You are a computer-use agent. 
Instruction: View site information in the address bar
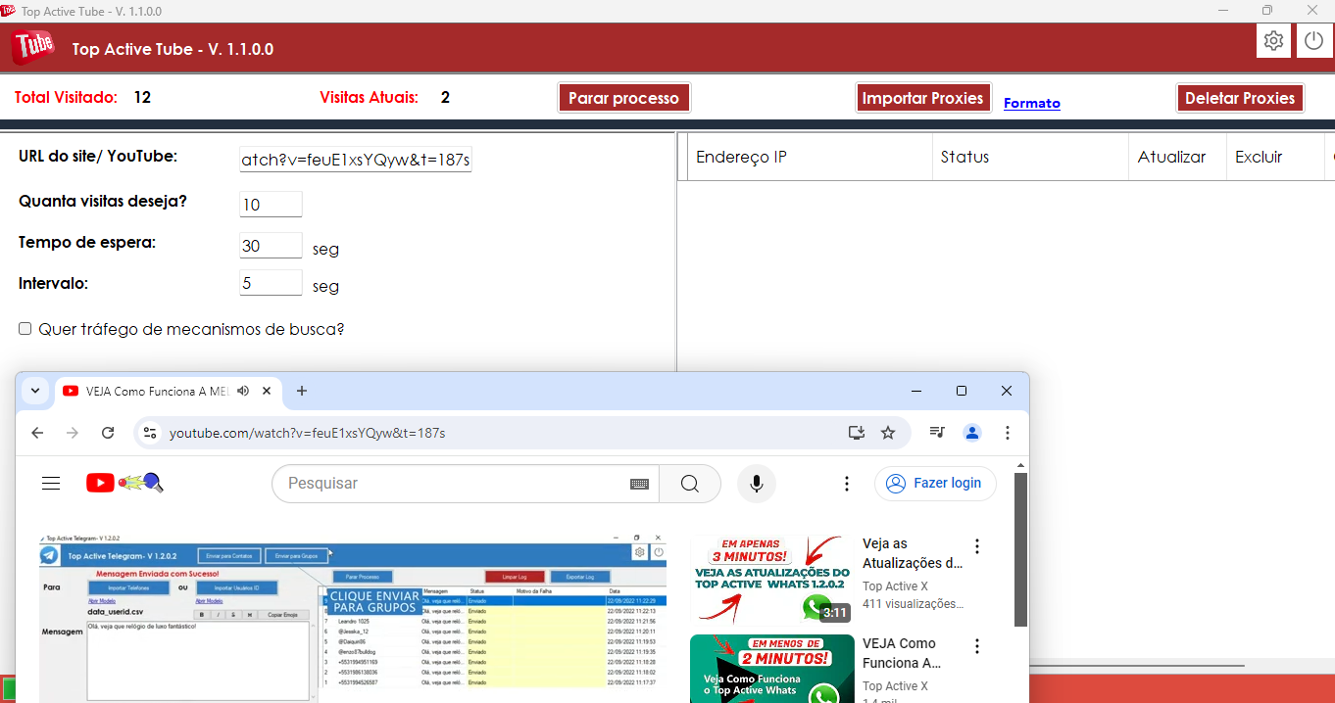(x=149, y=432)
